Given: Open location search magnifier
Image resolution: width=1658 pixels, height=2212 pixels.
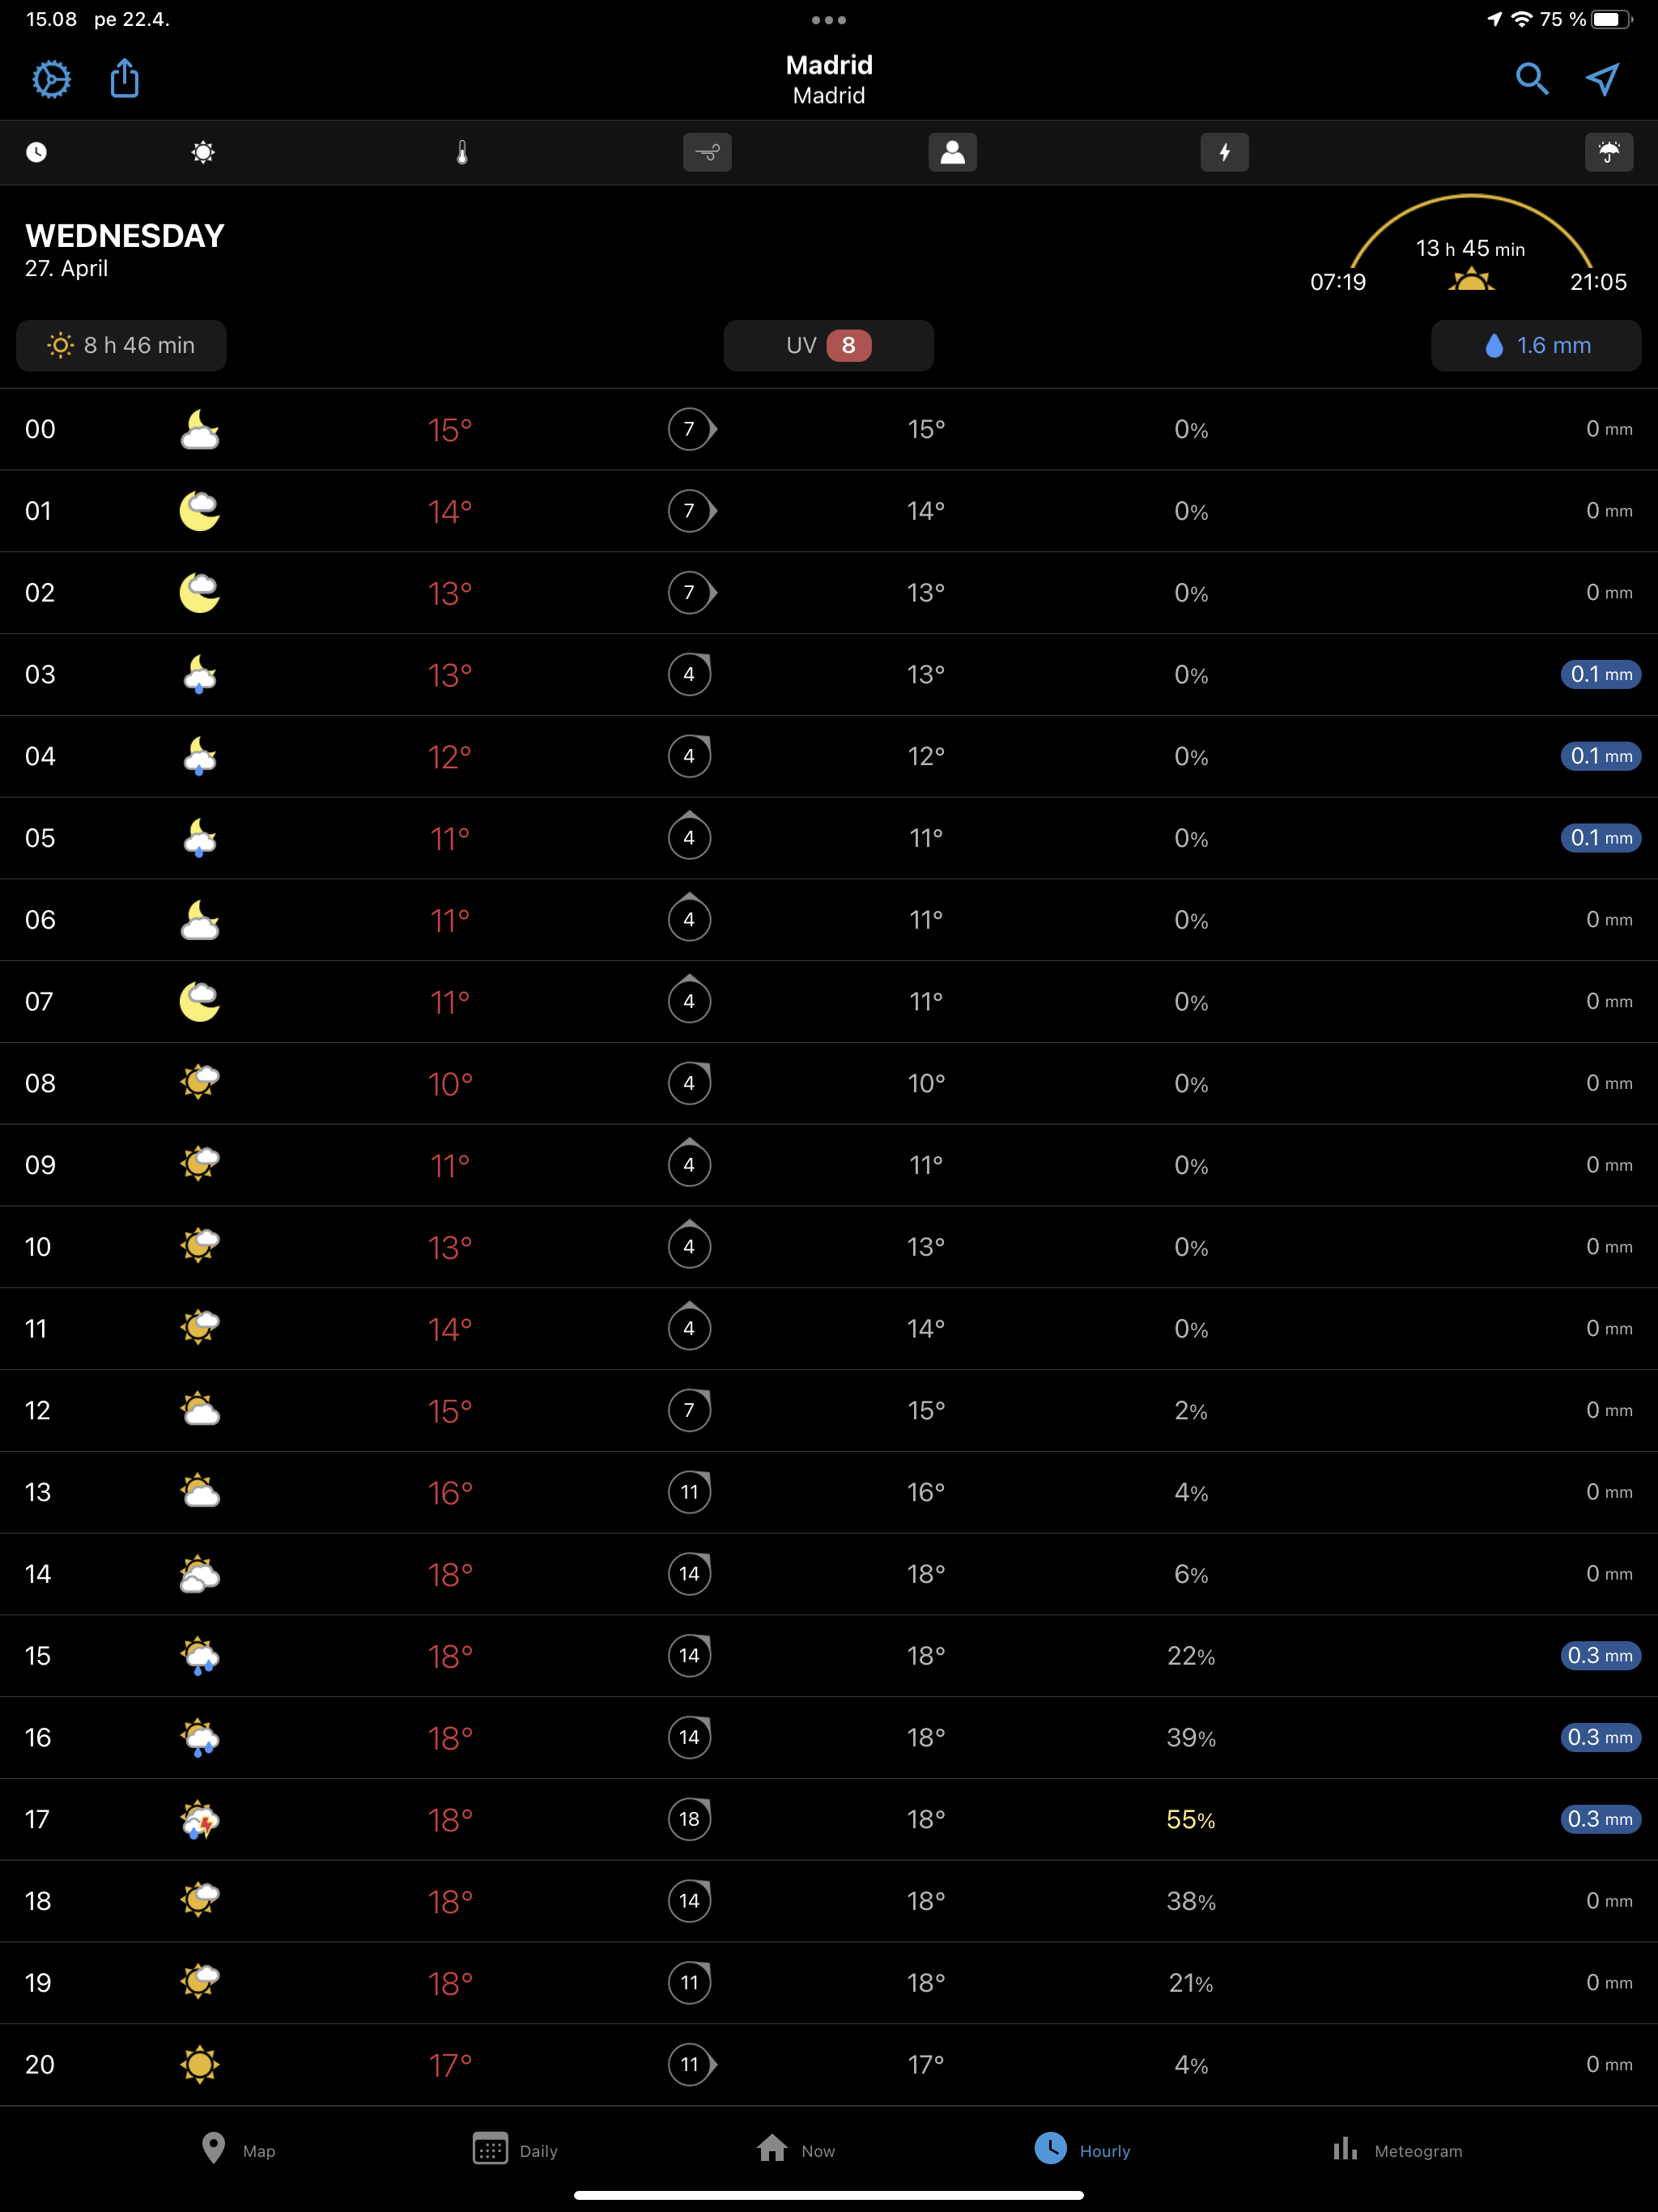Looking at the screenshot, I should click(x=1531, y=78).
